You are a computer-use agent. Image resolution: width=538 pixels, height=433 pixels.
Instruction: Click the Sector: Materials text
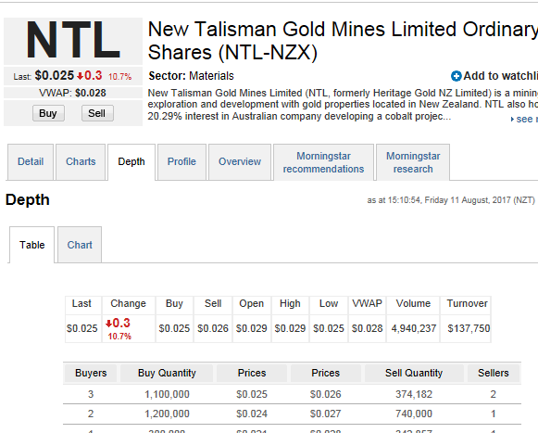point(191,76)
